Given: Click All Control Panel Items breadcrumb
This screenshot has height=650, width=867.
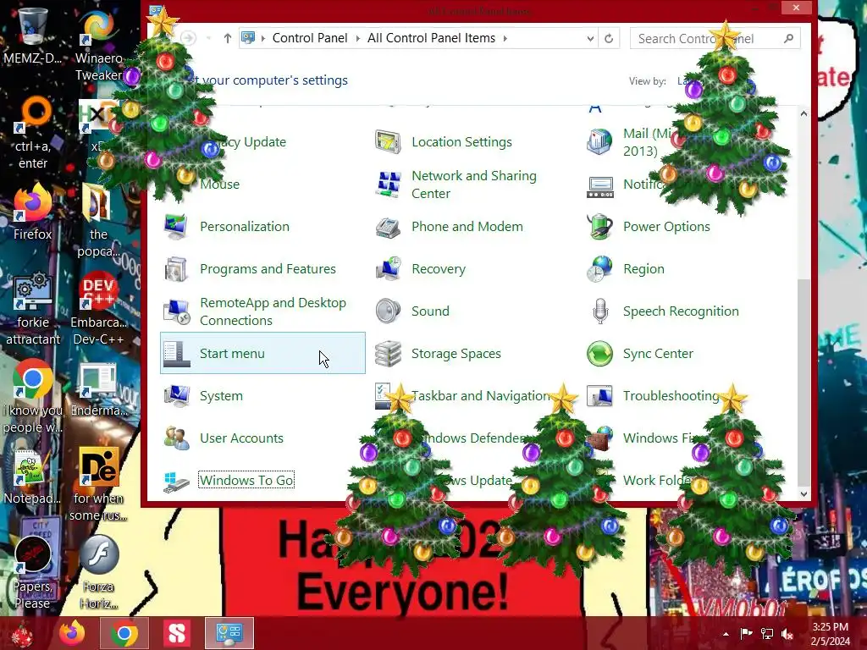Looking at the screenshot, I should 431,38.
